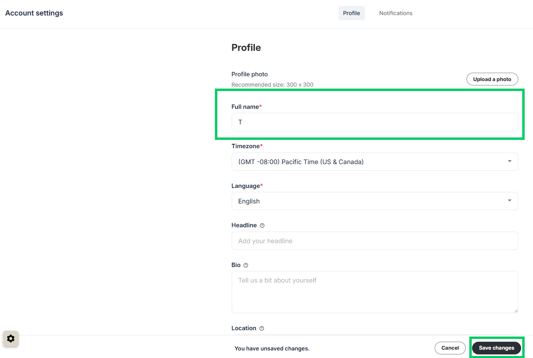Switch to the Notifications tab

(x=396, y=13)
